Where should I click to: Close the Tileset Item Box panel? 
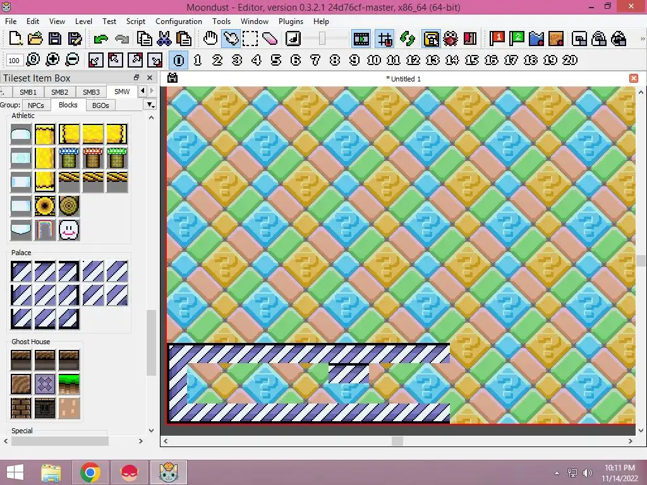(x=150, y=78)
